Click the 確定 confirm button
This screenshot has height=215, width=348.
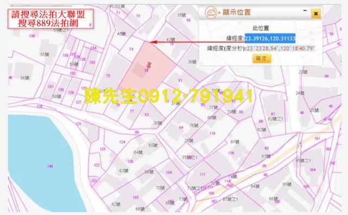pyautogui.click(x=262, y=58)
